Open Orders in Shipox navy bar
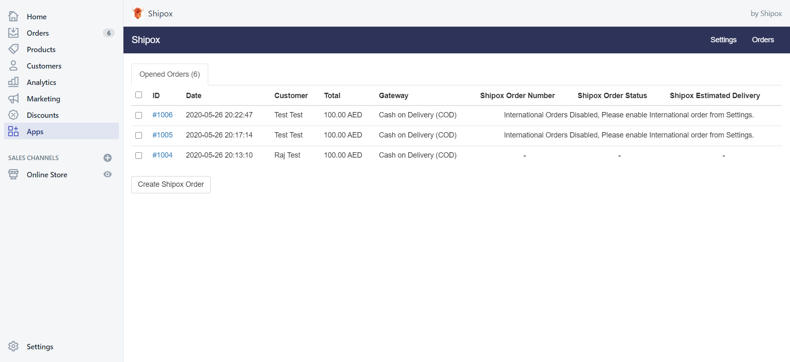This screenshot has width=790, height=362. [763, 40]
